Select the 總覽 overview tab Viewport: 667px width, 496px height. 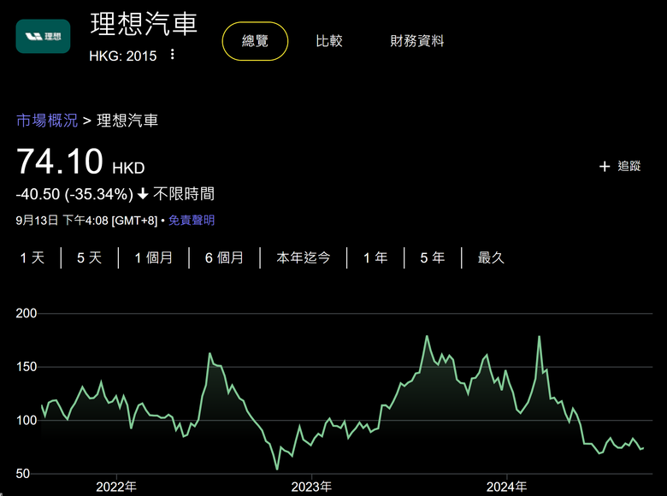click(255, 41)
